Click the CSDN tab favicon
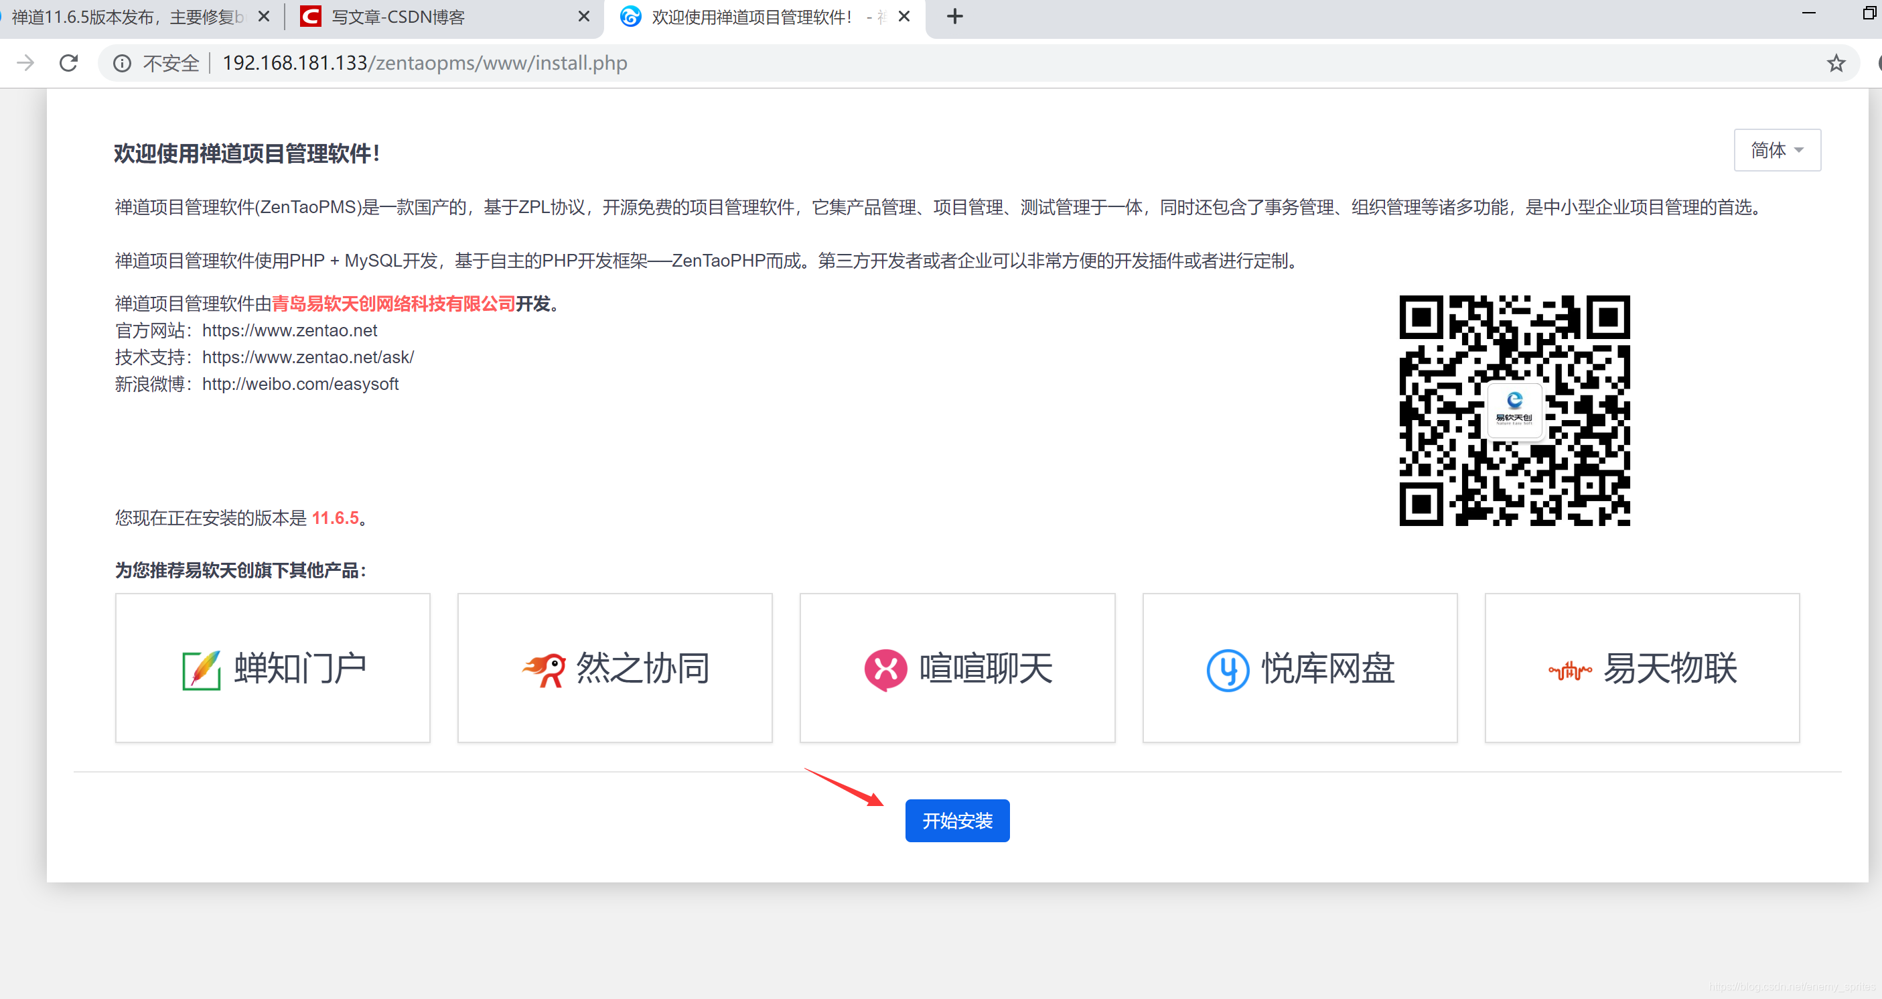Image resolution: width=1882 pixels, height=999 pixels. (x=311, y=16)
